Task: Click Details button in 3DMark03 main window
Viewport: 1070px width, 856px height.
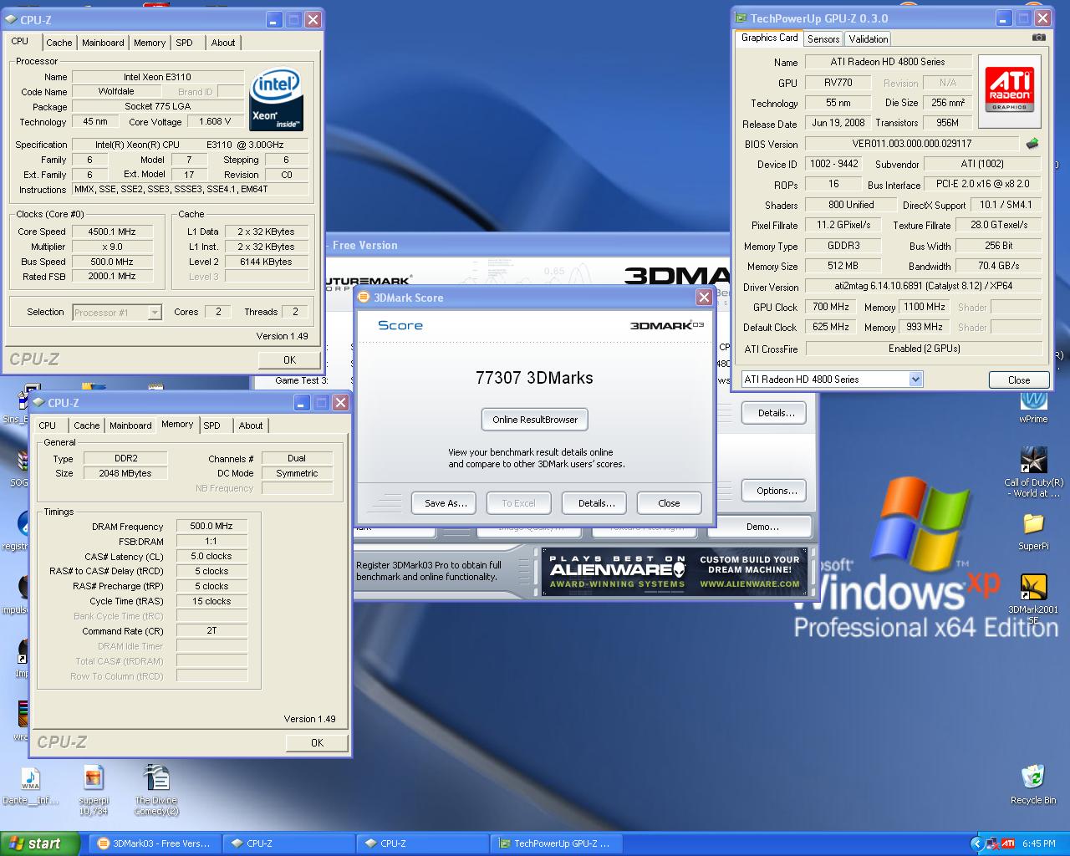Action: [776, 413]
